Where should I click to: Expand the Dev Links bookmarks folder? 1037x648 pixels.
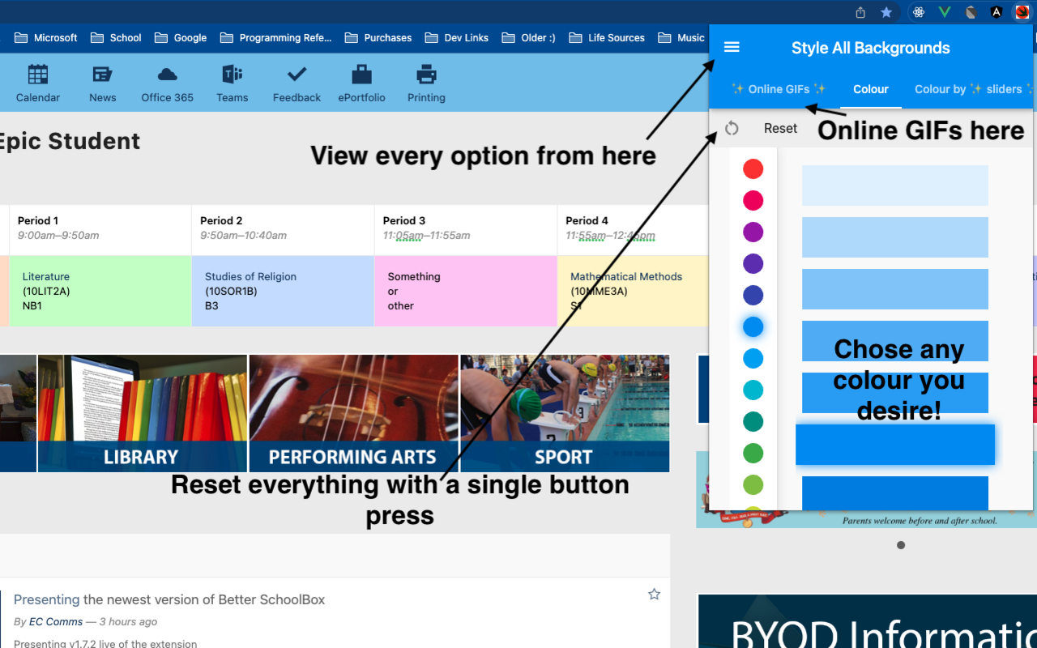click(x=457, y=37)
